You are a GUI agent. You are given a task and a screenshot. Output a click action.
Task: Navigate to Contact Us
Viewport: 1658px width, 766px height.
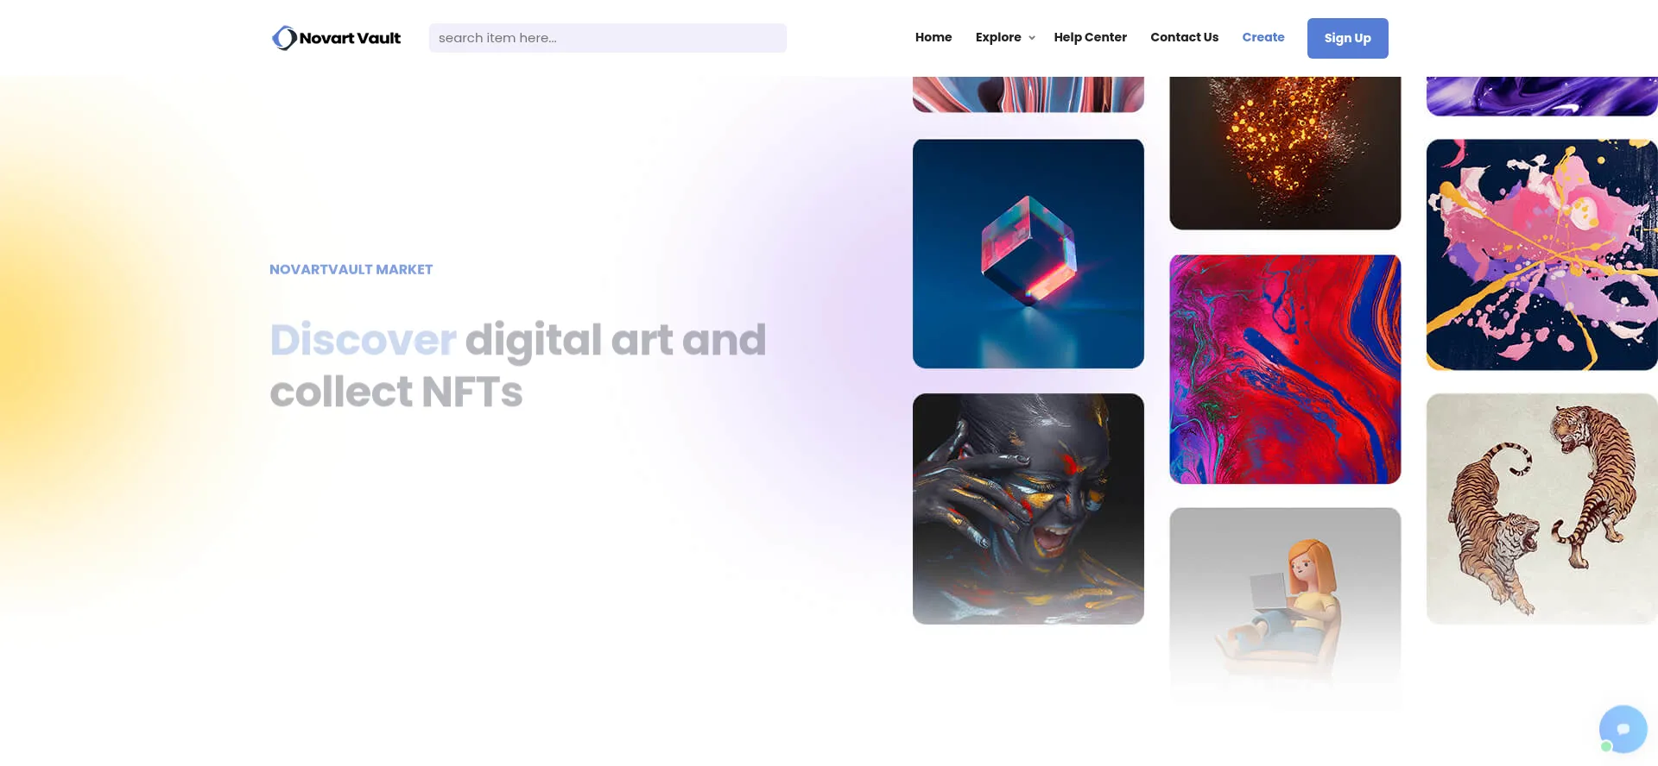(x=1184, y=37)
